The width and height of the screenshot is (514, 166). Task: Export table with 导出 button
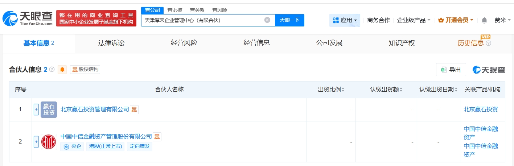[x=451, y=70]
